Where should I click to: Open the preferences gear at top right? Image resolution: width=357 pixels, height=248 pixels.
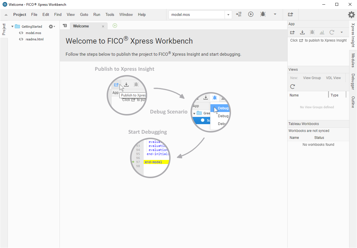click(351, 15)
